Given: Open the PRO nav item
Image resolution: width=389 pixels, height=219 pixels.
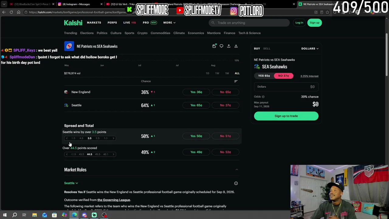Looking at the screenshot, I should [150, 23].
